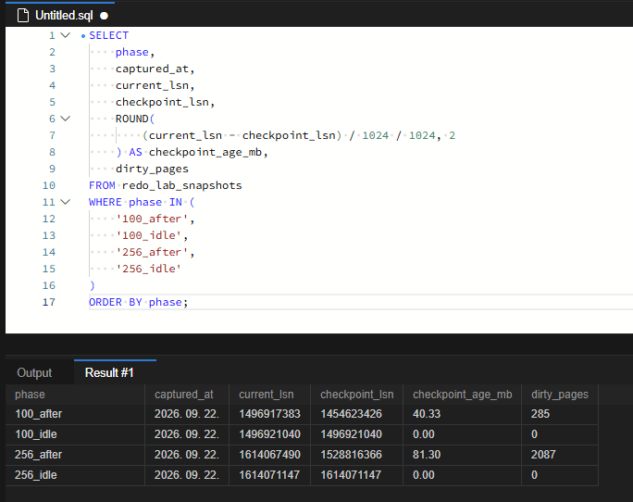Click current_lsn value 1614071147
The width and height of the screenshot is (633, 502).
[269, 475]
